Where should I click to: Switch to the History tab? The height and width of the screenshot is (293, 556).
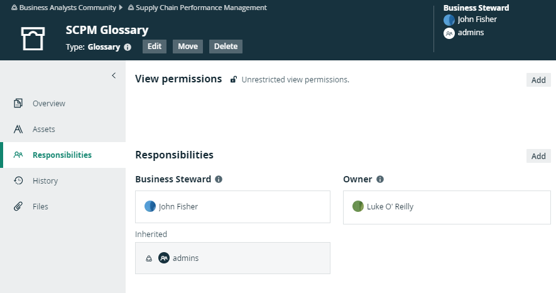click(x=45, y=180)
